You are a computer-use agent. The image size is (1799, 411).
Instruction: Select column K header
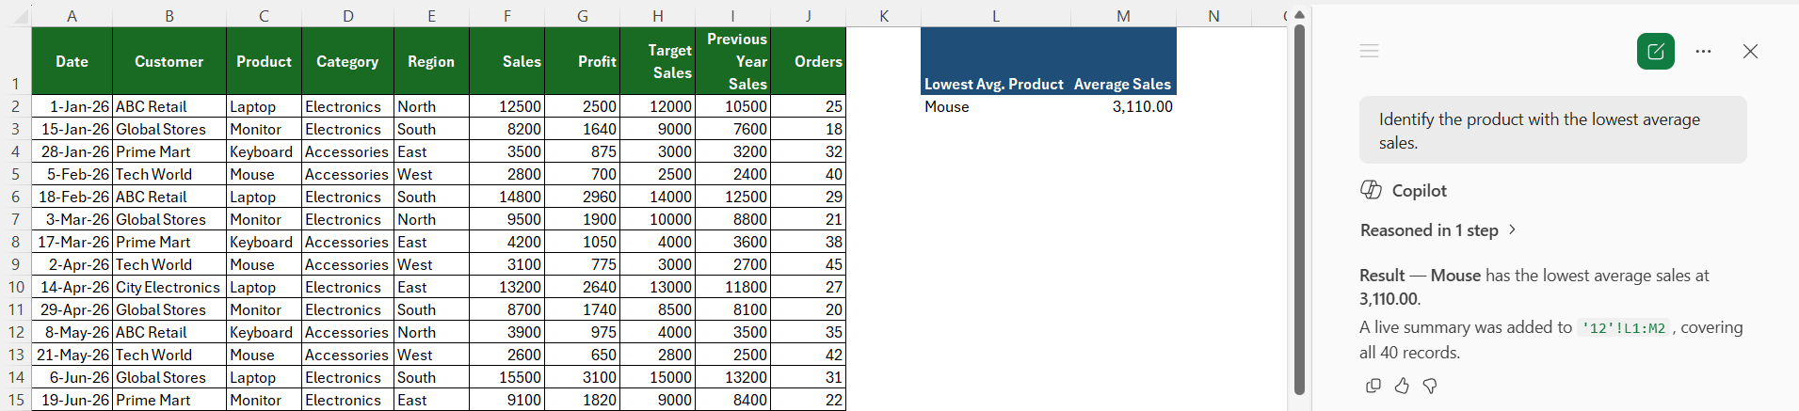point(883,16)
